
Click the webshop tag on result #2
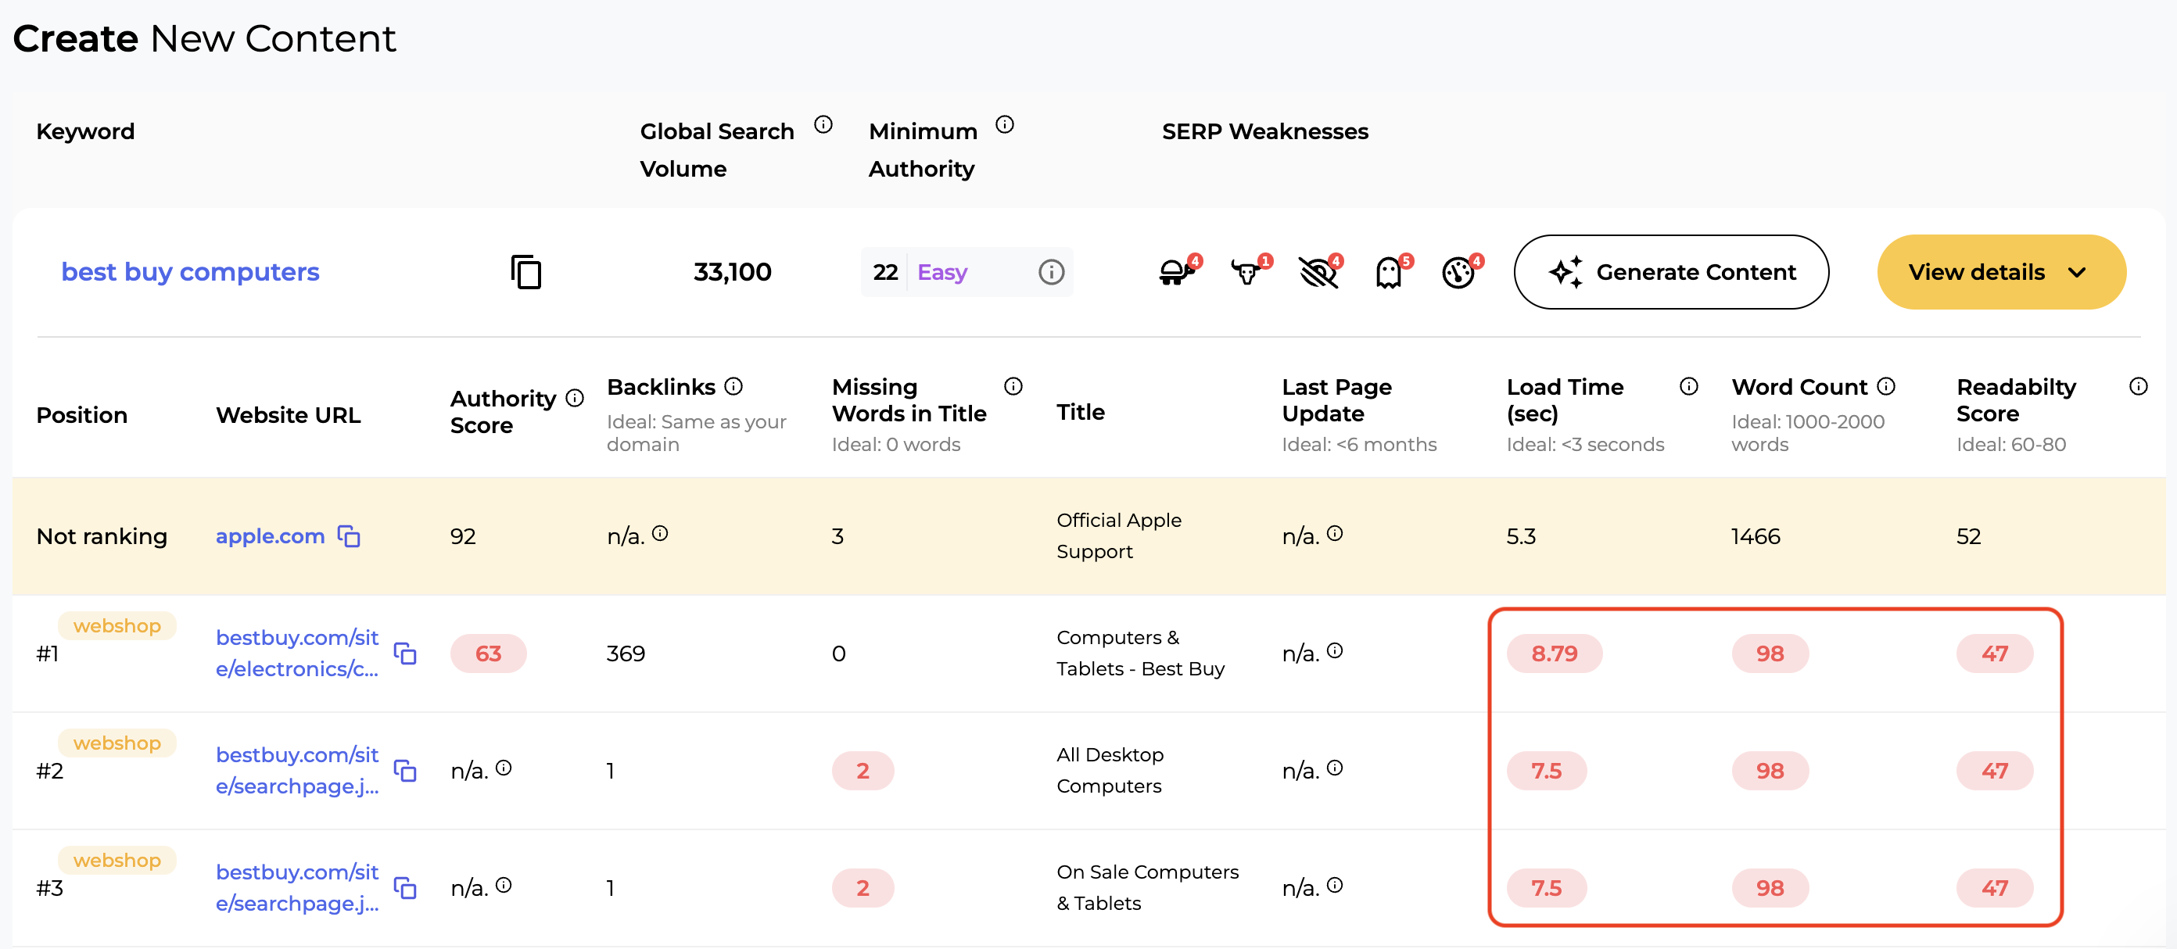click(x=117, y=743)
